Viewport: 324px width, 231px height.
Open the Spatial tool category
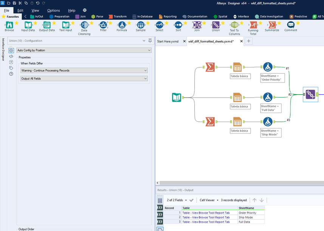[220, 17]
